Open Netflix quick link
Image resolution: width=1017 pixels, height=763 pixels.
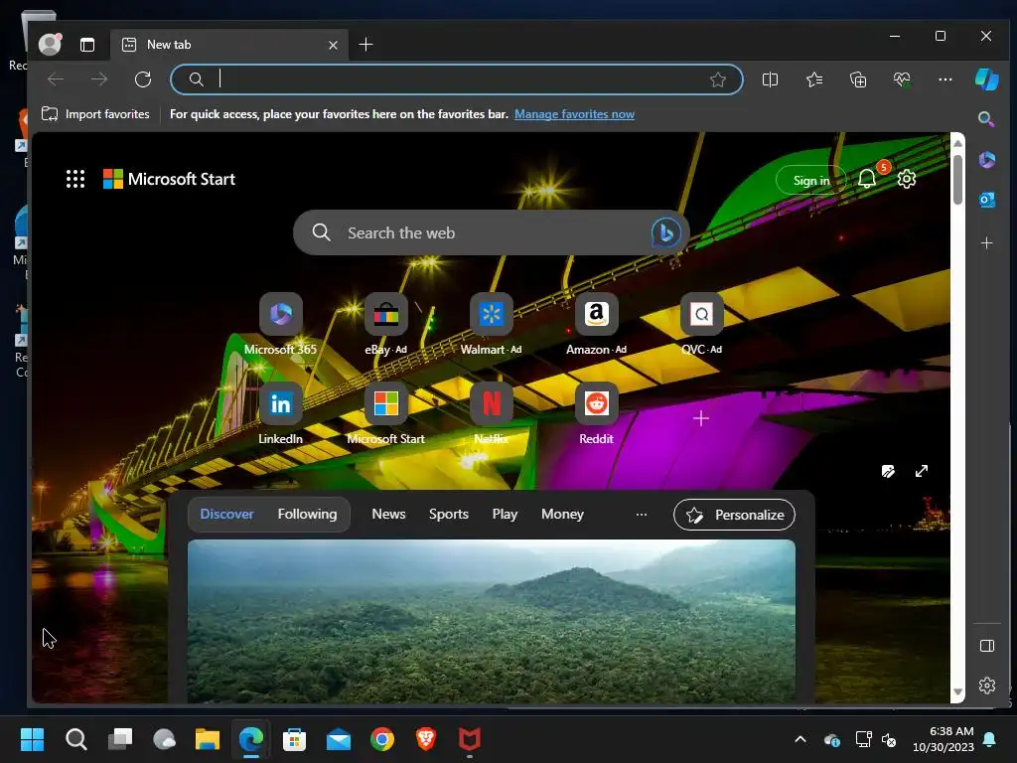coord(491,413)
